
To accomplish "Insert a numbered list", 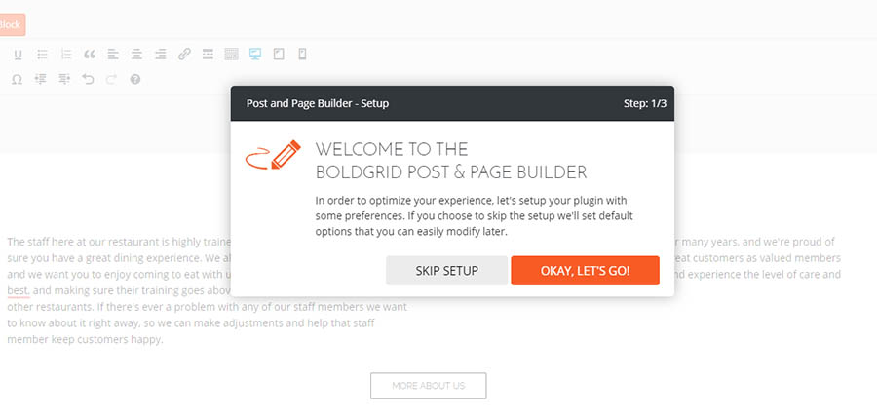I will click(x=66, y=55).
